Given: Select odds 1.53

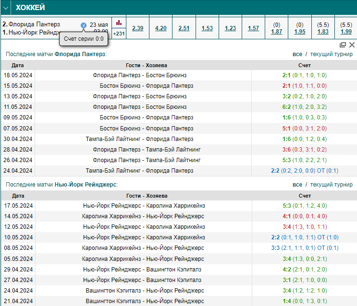Looking at the screenshot, I should (207, 28).
